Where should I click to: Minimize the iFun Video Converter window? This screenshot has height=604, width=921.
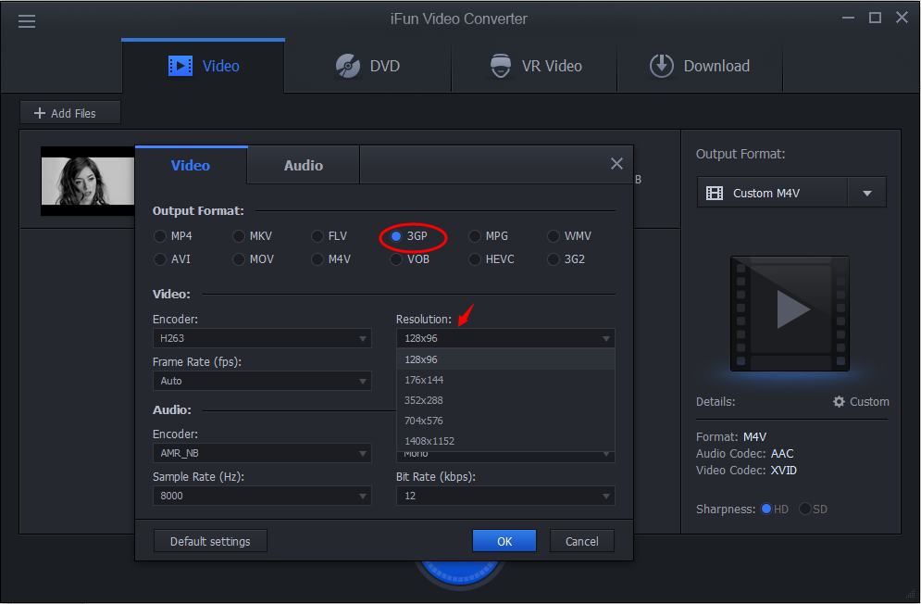848,18
